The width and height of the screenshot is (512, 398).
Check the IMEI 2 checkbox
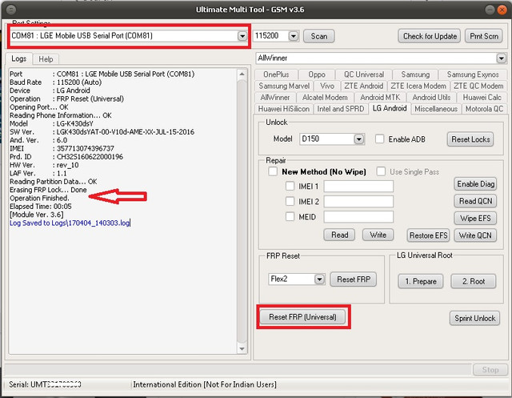(290, 201)
